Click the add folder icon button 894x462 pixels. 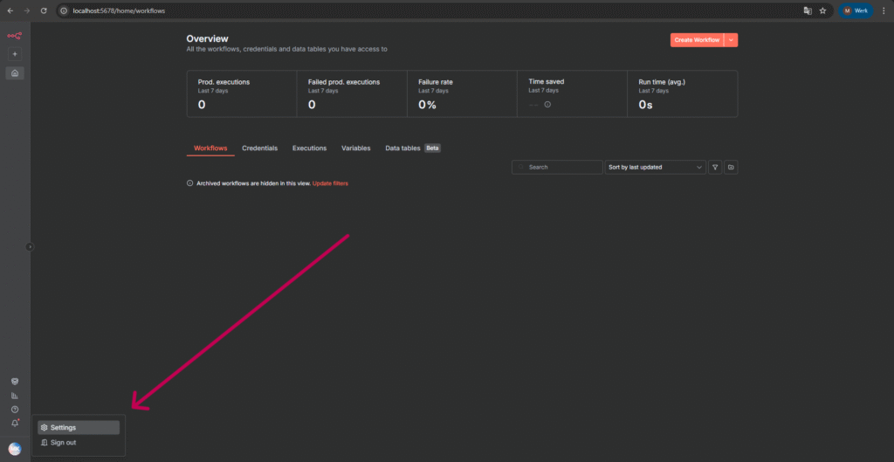(731, 167)
